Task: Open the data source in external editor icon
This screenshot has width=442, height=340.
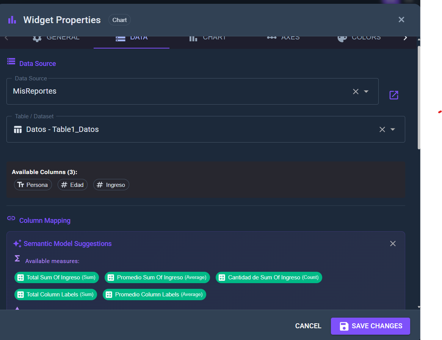Action: click(393, 95)
